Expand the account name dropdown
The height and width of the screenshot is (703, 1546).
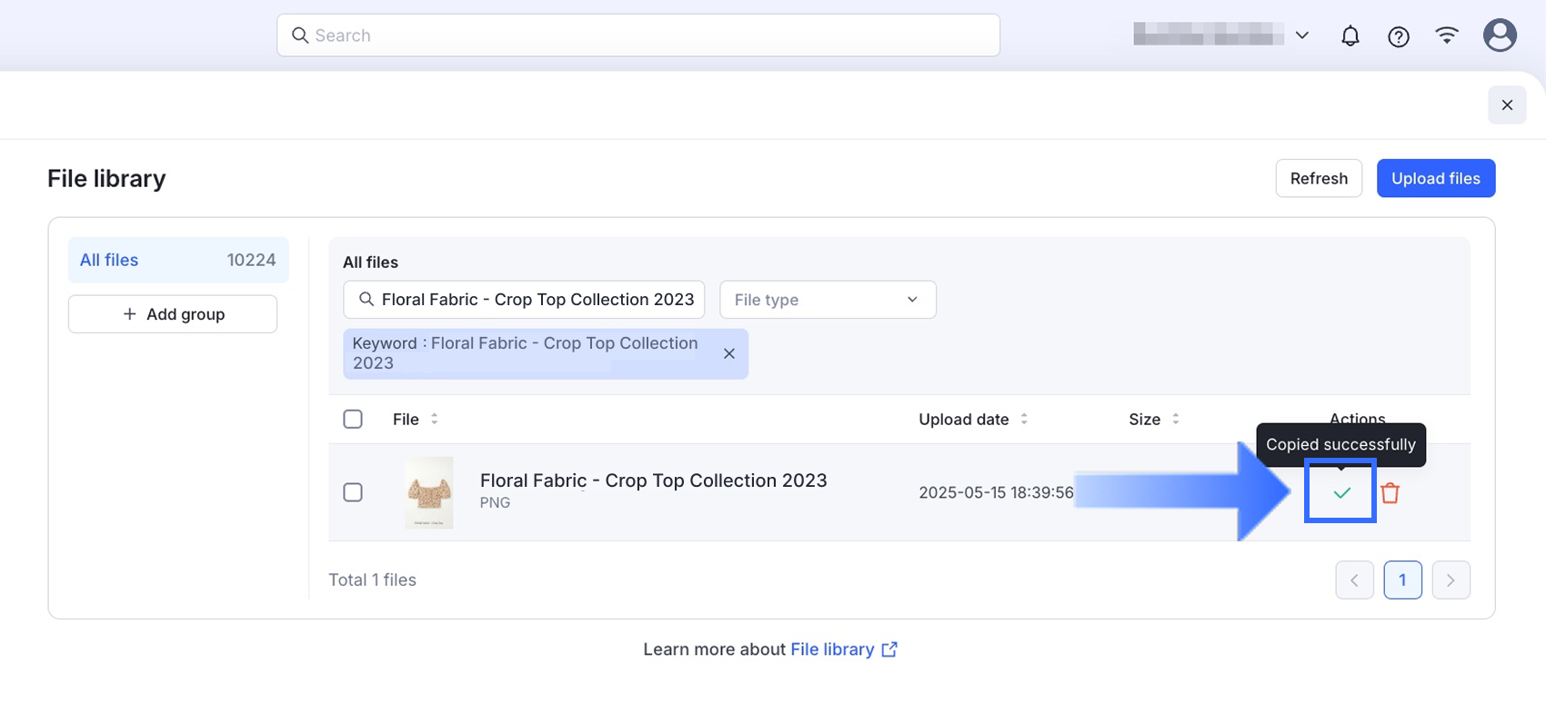click(1302, 35)
